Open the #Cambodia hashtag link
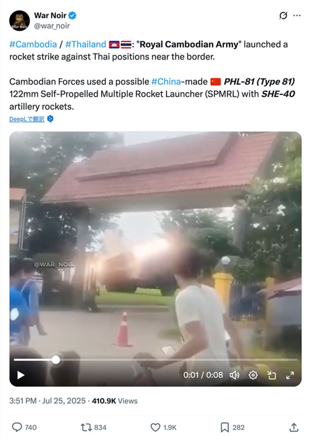 (33, 44)
